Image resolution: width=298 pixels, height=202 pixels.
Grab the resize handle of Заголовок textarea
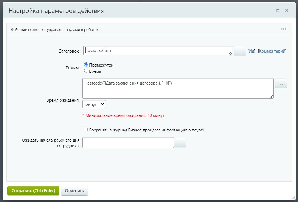pyautogui.click(x=230, y=53)
